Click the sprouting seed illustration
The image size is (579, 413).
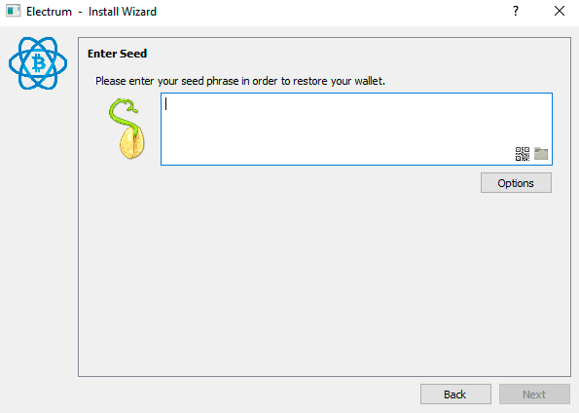127,129
